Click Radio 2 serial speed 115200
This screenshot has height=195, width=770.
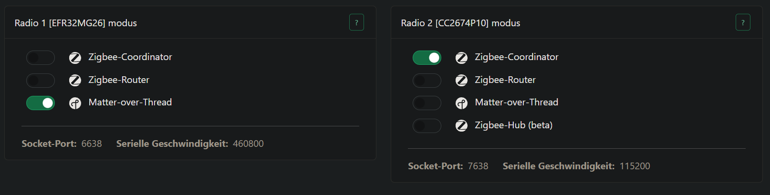(x=635, y=166)
